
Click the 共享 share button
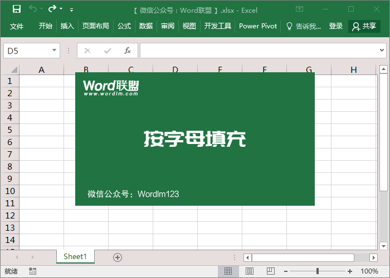(x=364, y=26)
